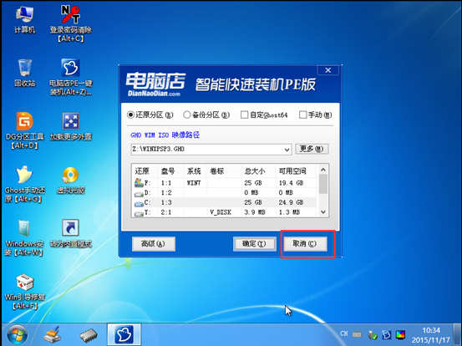Click 总大小 column header
The height and width of the screenshot is (346, 462).
(x=258, y=171)
